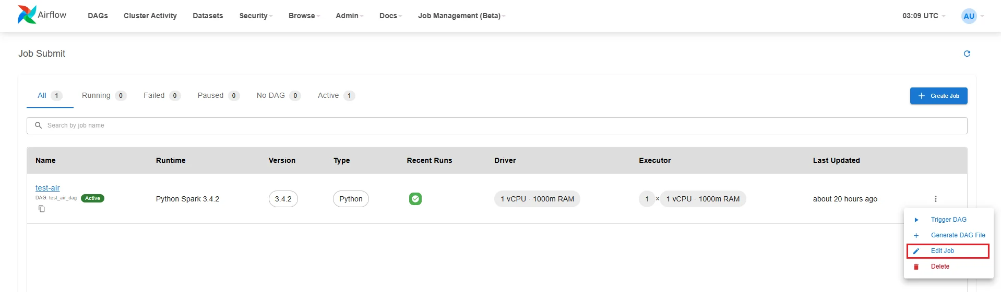Open the test-air job link

(47, 188)
